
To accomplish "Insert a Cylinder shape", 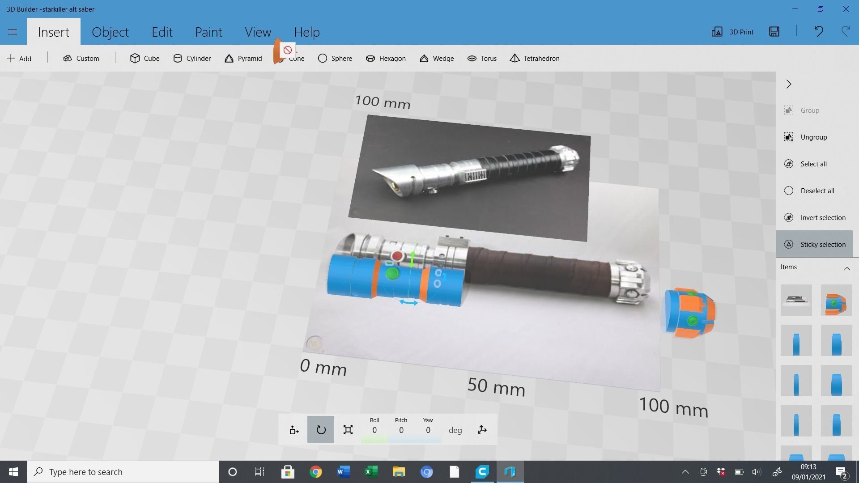I will [192, 59].
